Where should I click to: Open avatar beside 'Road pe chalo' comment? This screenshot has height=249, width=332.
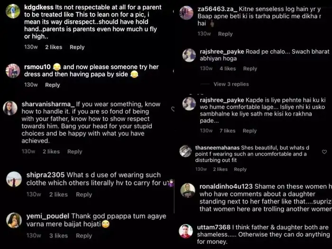[x=189, y=55]
